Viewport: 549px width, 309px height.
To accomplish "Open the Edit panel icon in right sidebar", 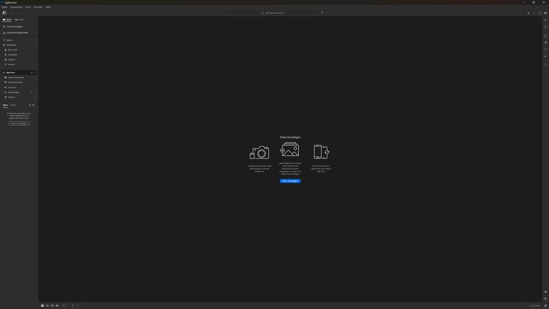I will pos(546,27).
